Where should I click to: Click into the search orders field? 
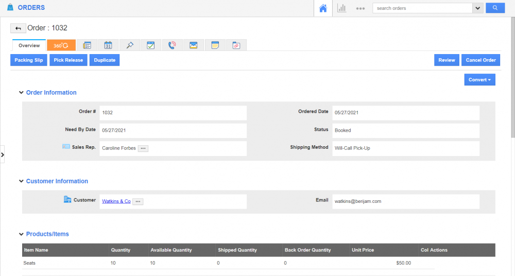coord(422,8)
